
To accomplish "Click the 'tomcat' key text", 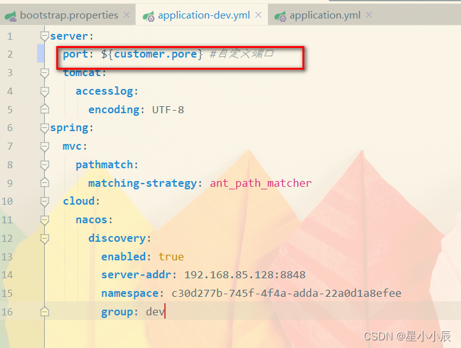I will (x=82, y=73).
